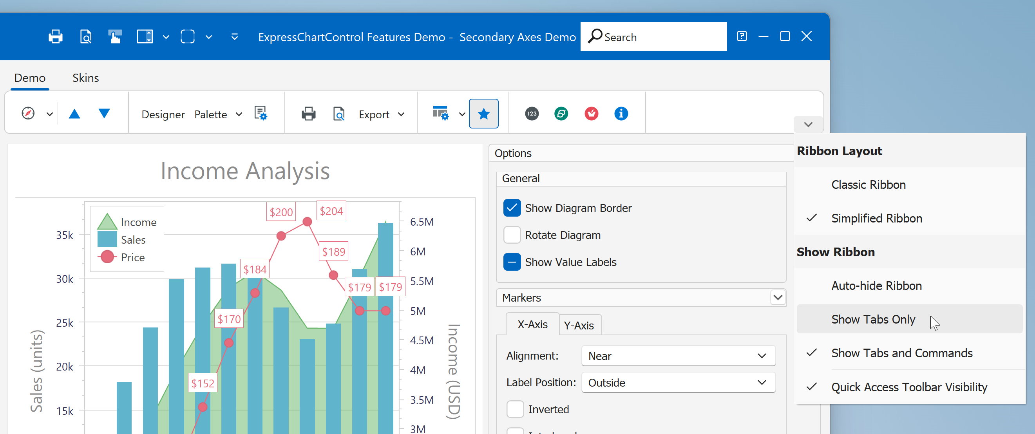
Task: Select Show Tabs Only menu item
Action: point(873,320)
